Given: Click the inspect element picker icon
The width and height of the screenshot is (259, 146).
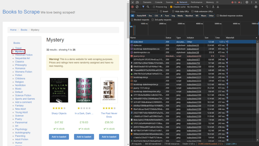Looking at the screenshot, I should point(133,2).
